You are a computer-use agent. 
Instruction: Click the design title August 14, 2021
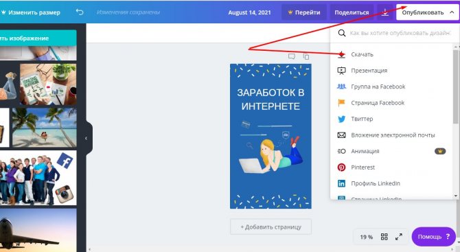click(249, 12)
